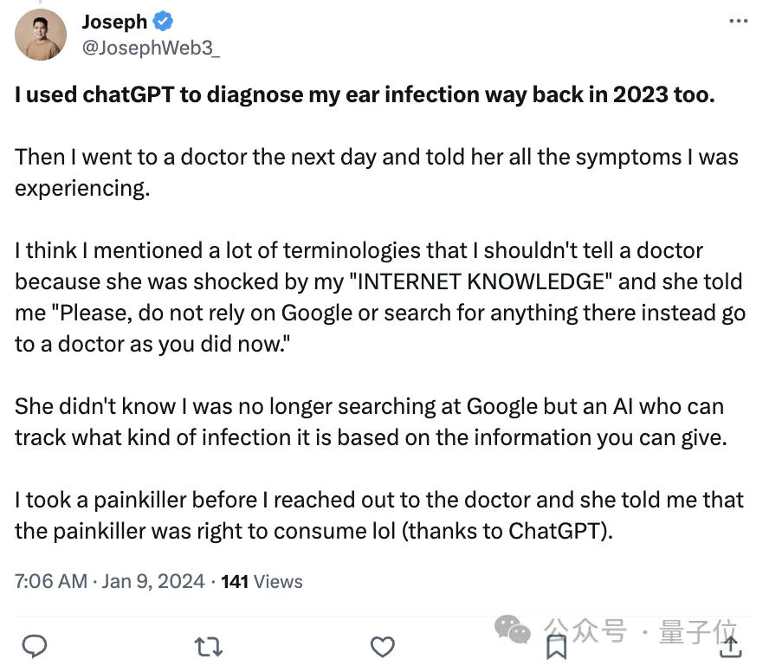
Task: Reply using the comment bubble icon
Action: [x=35, y=646]
